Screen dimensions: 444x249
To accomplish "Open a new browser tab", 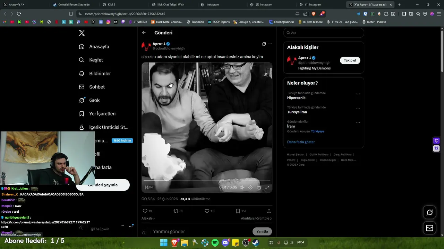I will click(x=399, y=4).
